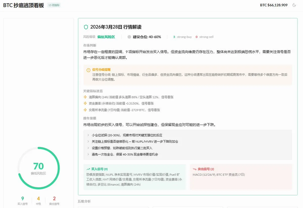Select the 9 买入信号 counter
Screen dimensions: 303x208
pos(22,200)
